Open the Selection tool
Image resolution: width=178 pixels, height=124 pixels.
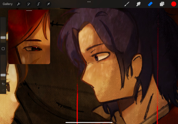click(x=39, y=4)
